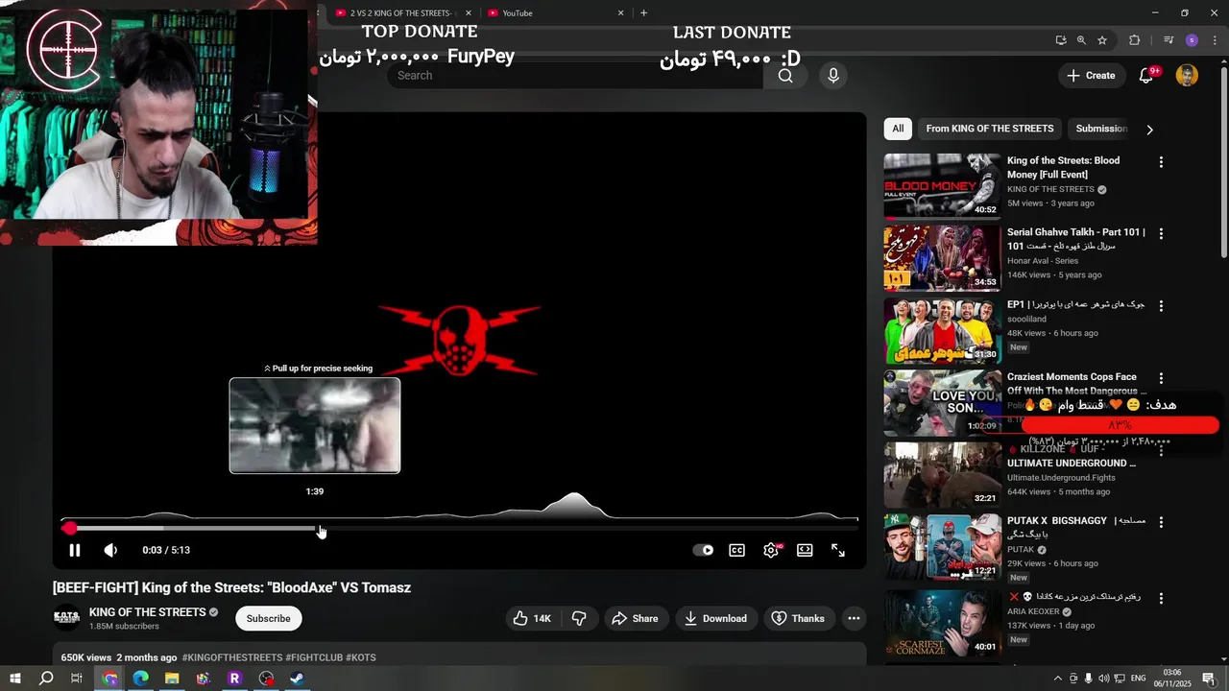
Task: Switch to theater mode
Action: click(805, 550)
